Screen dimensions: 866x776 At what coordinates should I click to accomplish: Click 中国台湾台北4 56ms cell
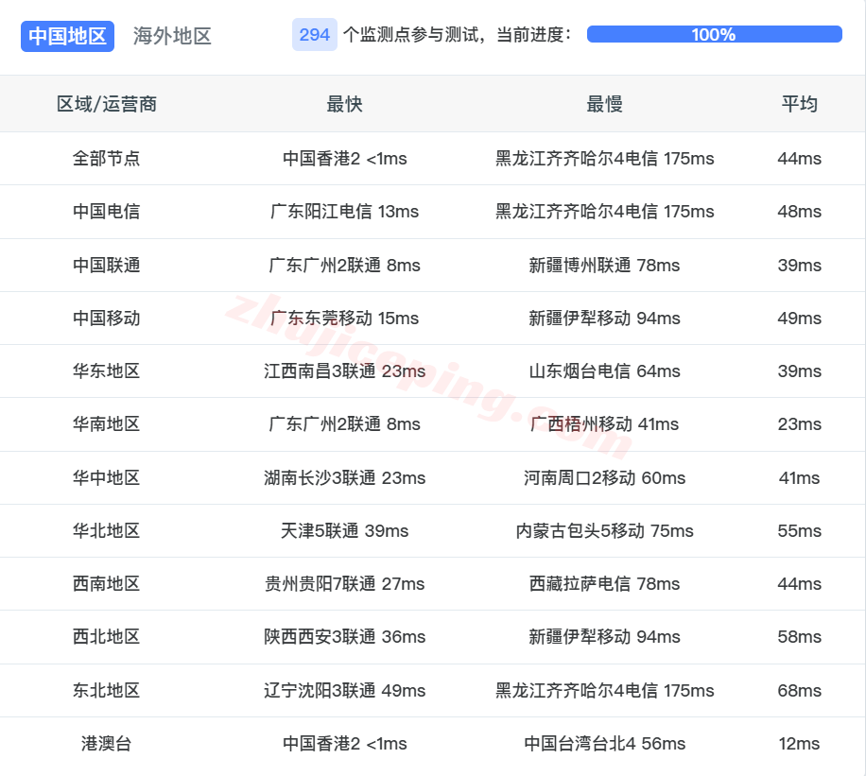pyautogui.click(x=605, y=744)
